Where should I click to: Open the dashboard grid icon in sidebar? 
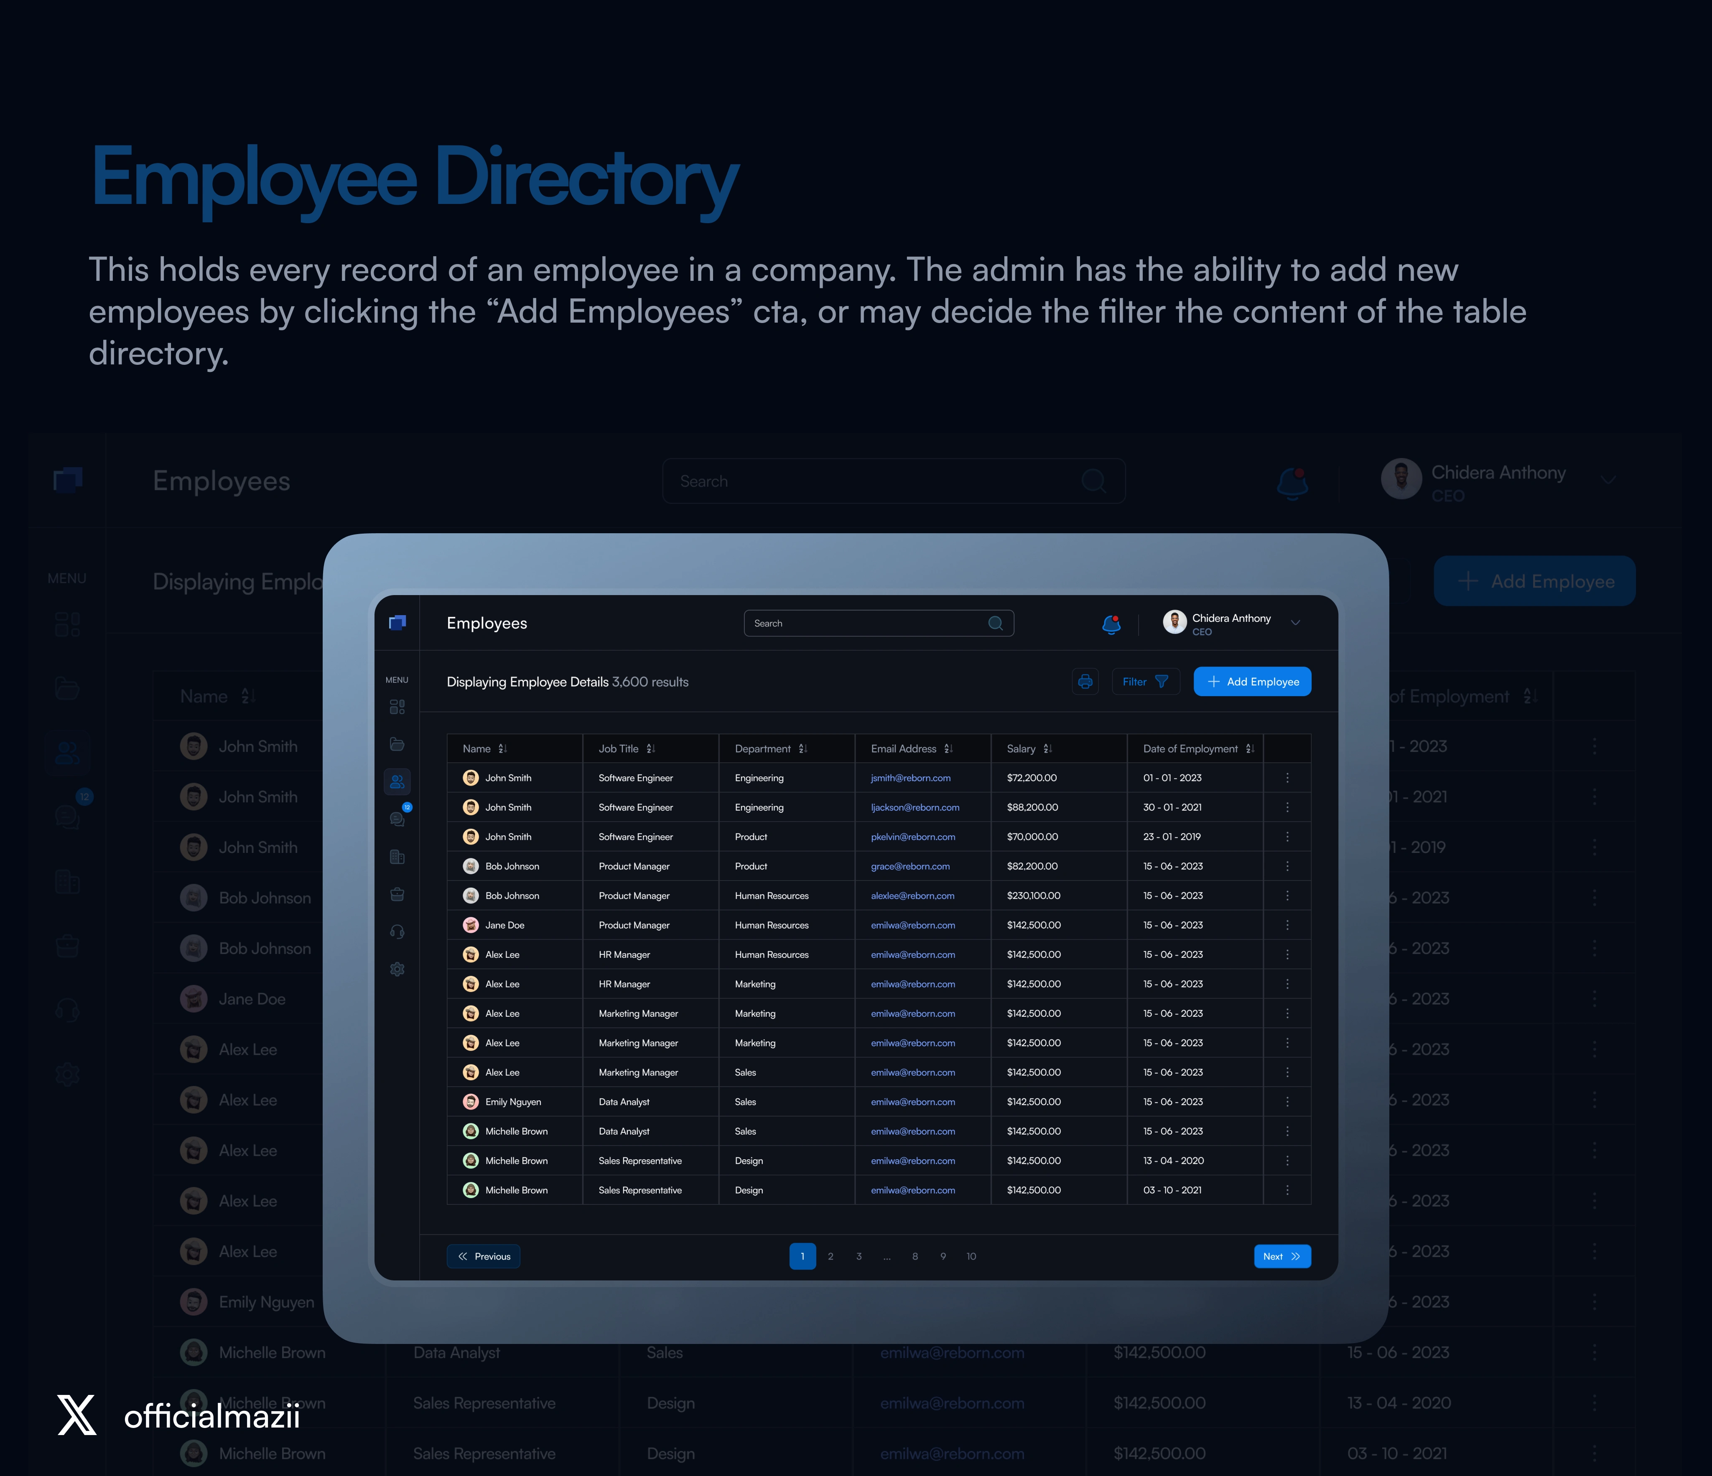(397, 707)
